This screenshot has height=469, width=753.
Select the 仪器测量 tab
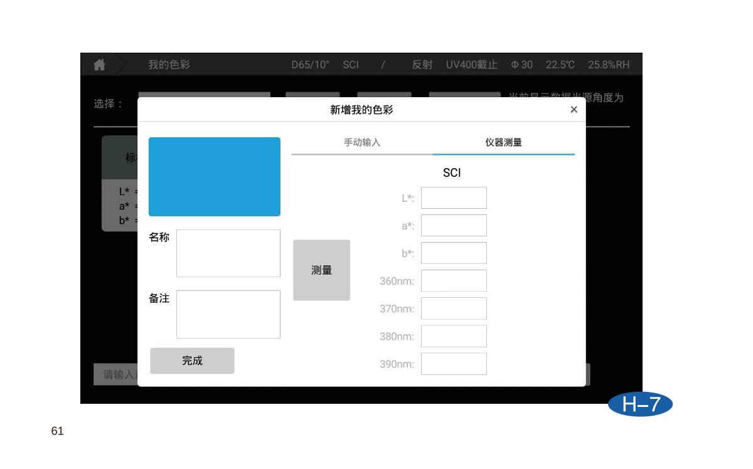503,142
